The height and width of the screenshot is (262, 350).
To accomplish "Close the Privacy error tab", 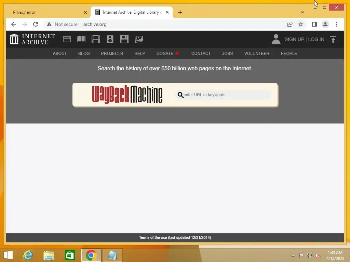I will pos(85,12).
